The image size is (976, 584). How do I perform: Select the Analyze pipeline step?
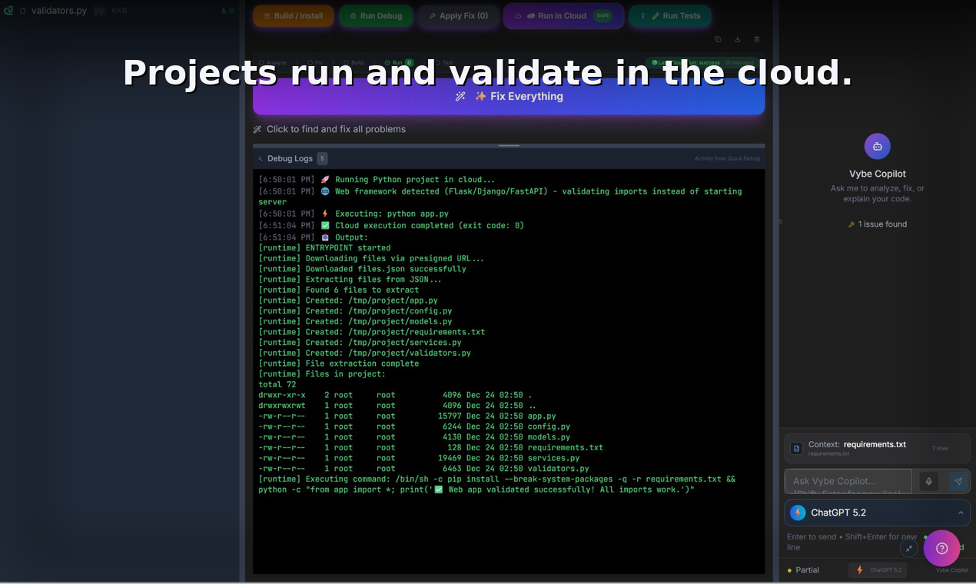coord(273,62)
